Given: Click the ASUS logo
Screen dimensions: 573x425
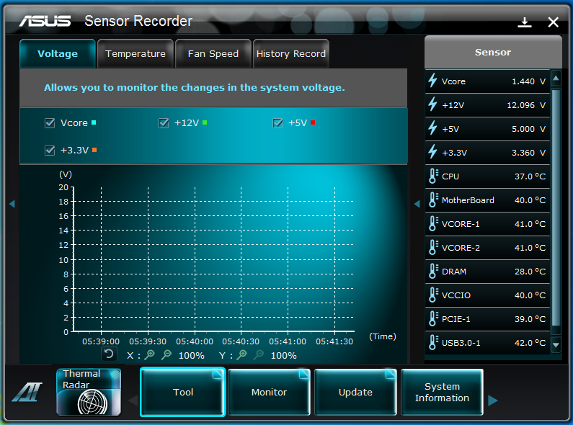Looking at the screenshot, I should [x=45, y=21].
